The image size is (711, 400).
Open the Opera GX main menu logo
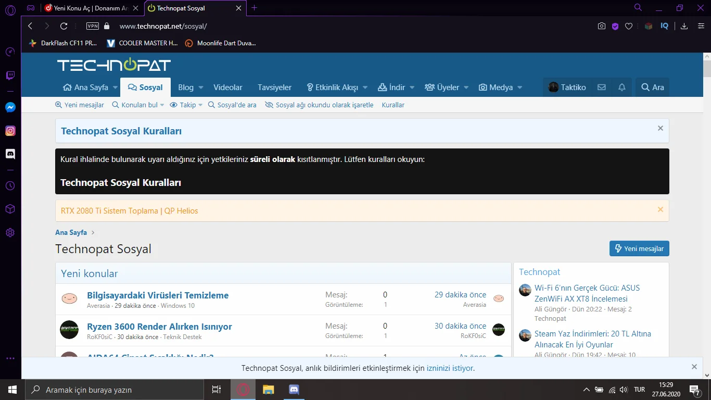point(10,10)
